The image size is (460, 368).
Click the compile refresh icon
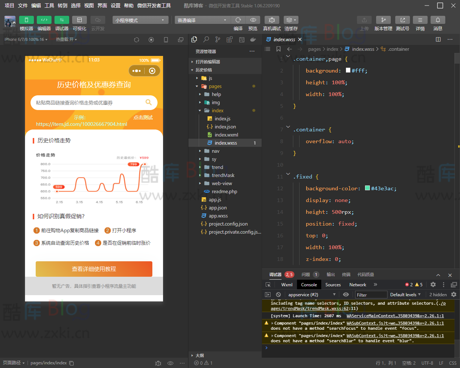point(238,20)
